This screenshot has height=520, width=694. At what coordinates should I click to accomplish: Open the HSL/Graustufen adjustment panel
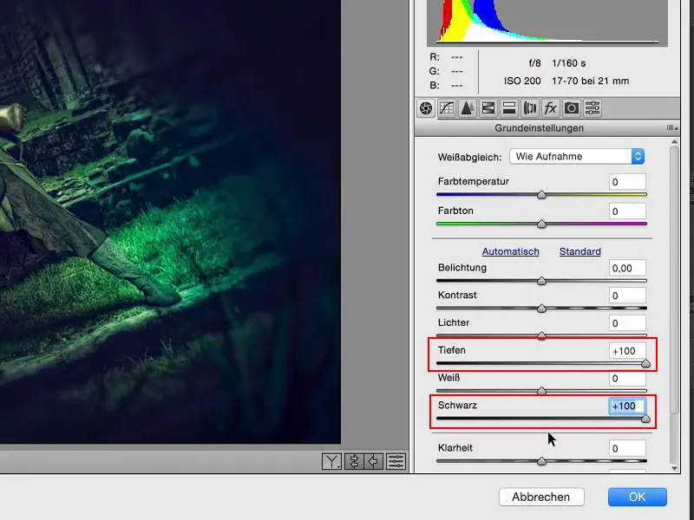tap(488, 107)
